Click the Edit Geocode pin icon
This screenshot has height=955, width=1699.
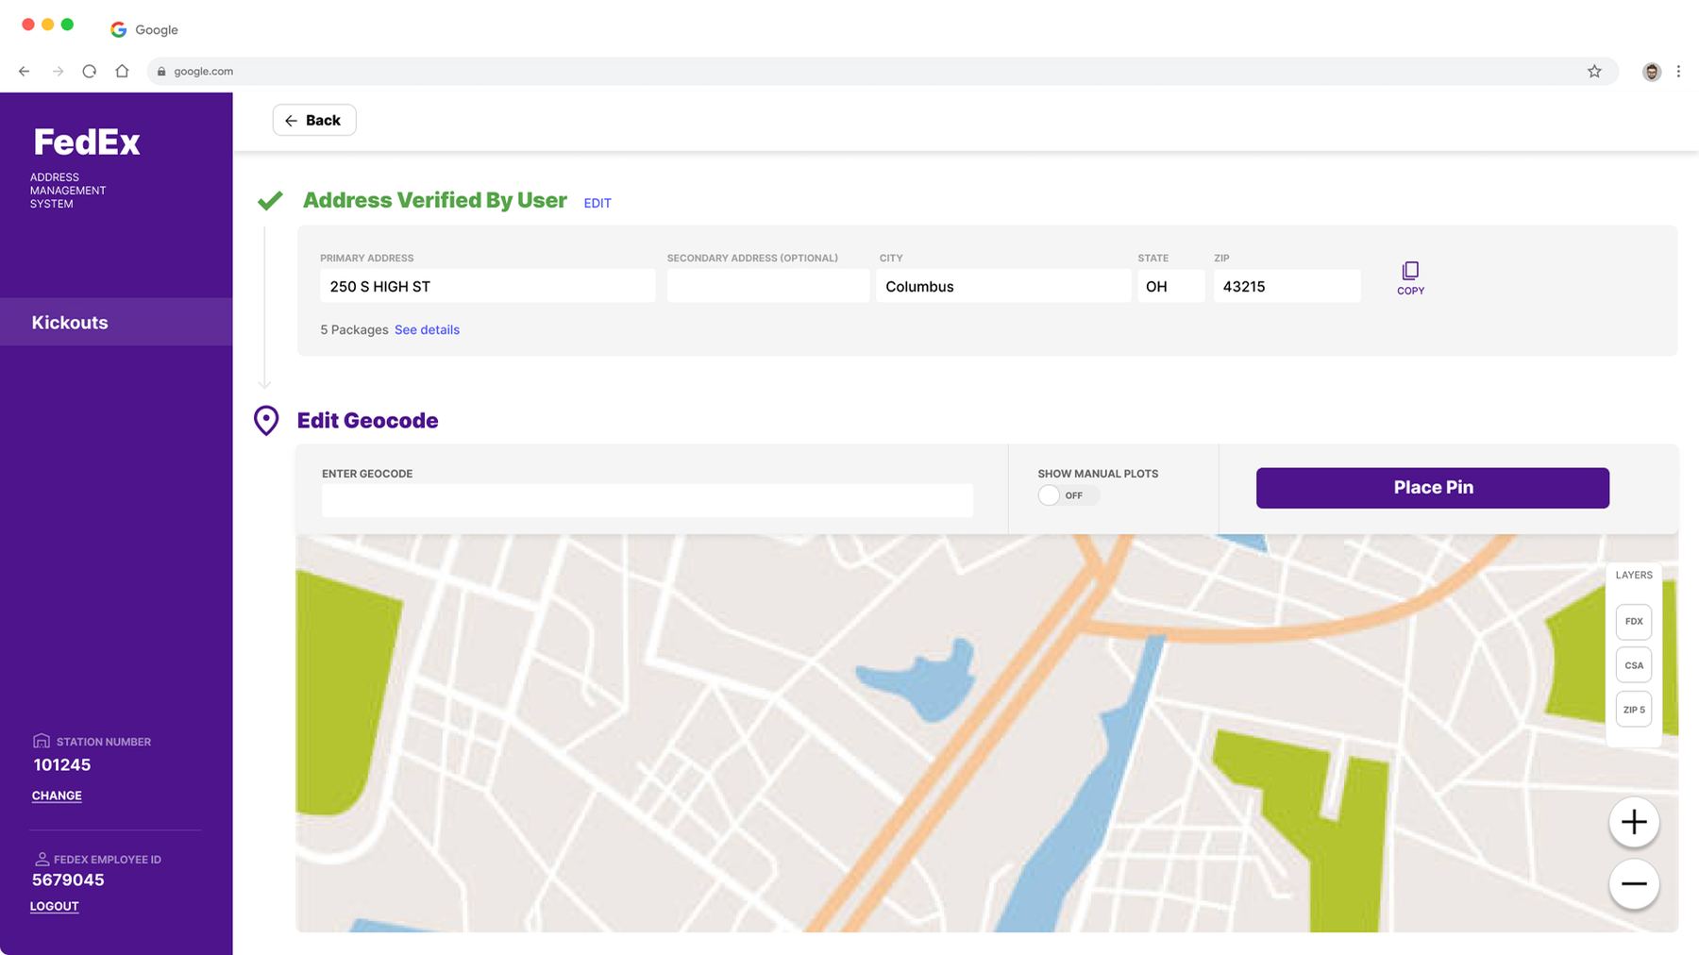point(266,421)
